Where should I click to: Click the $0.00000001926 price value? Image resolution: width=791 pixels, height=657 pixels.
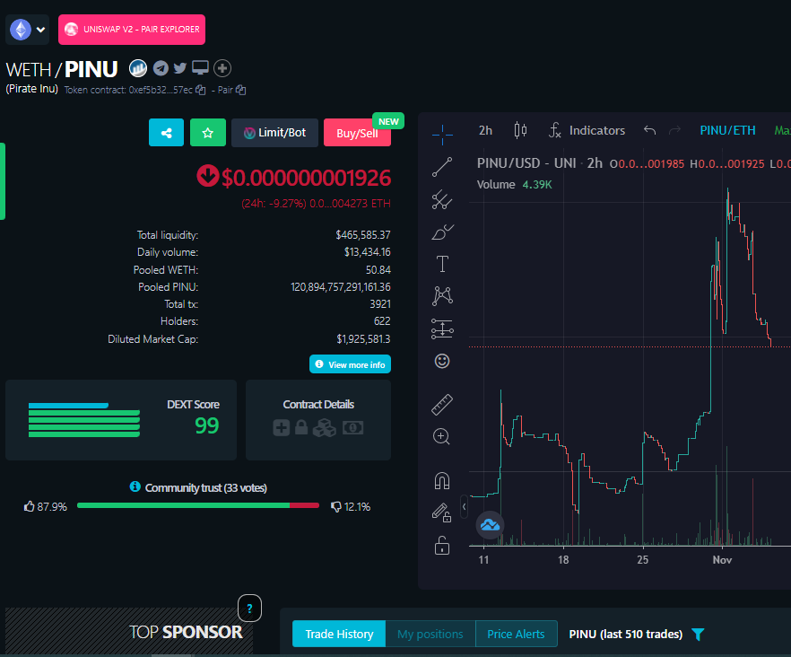click(306, 178)
